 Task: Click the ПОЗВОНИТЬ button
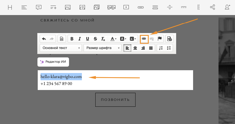(x=115, y=100)
